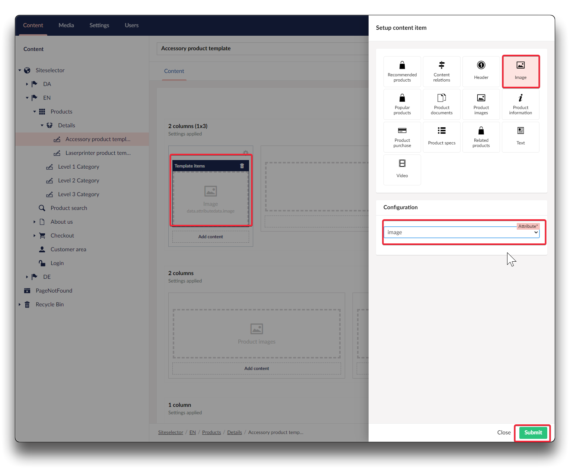Screen dimensions: 570x469
Task: Open the Level 2 Category template
Action: pyautogui.click(x=79, y=181)
